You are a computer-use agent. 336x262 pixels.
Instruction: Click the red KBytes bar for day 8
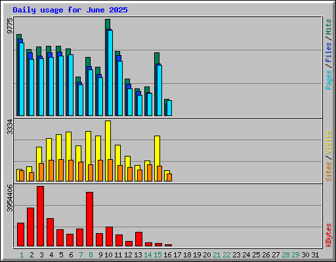click(x=89, y=219)
